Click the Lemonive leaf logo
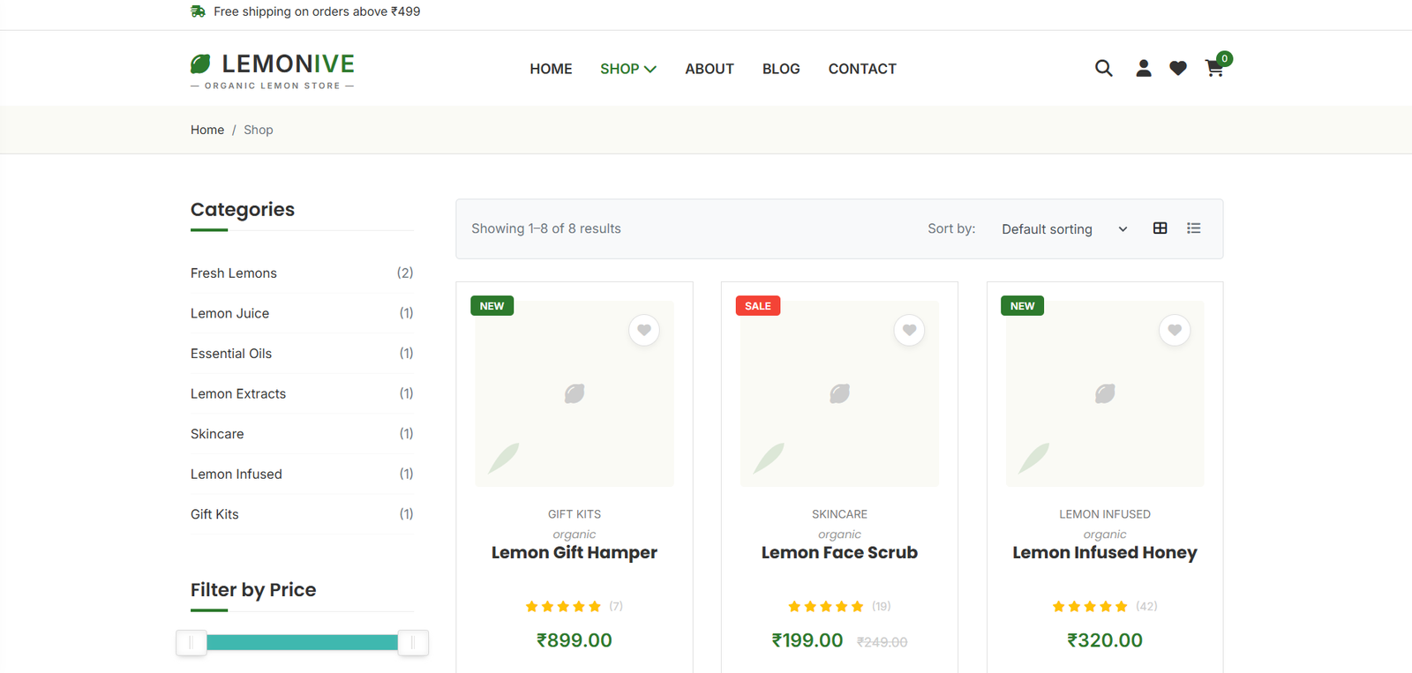This screenshot has height=673, width=1412. click(x=200, y=64)
